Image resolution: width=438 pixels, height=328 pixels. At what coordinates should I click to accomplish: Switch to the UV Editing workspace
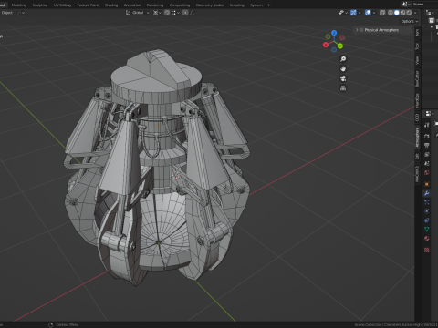pyautogui.click(x=62, y=5)
